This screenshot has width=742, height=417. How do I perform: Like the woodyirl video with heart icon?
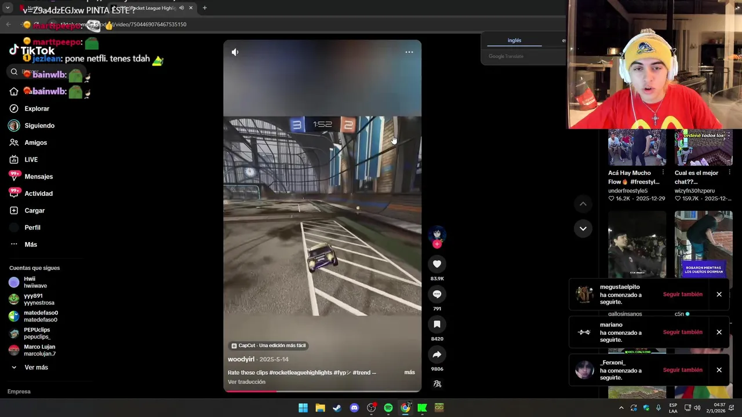pos(437,264)
